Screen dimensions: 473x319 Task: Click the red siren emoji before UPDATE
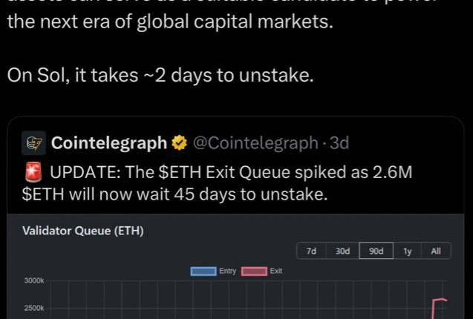(x=33, y=174)
